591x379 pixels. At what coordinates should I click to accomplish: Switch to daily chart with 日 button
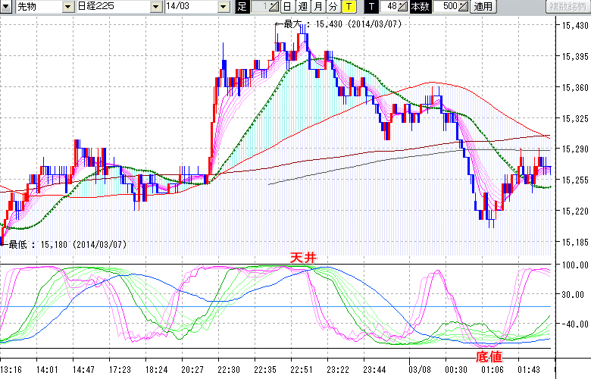[287, 7]
